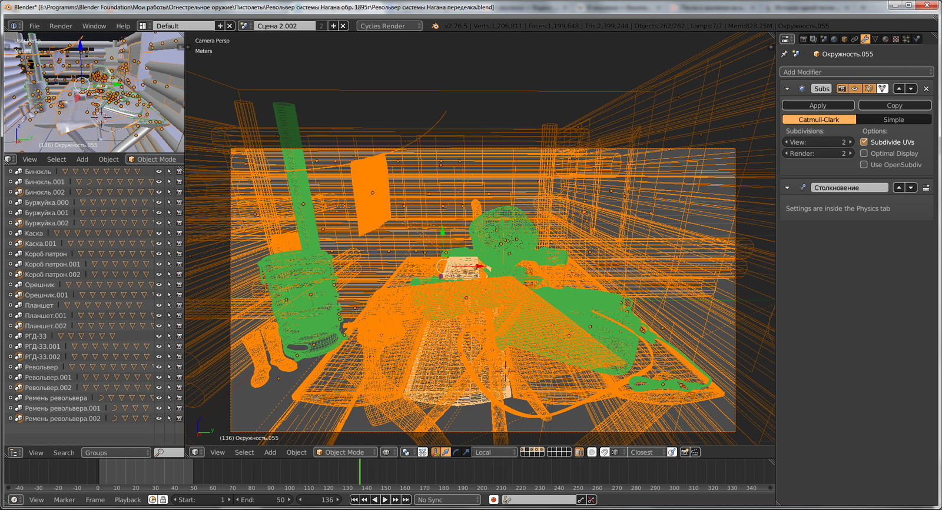Screen dimensions: 942x510
Task: Move the Subs modifier up in stack
Action: [x=898, y=89]
